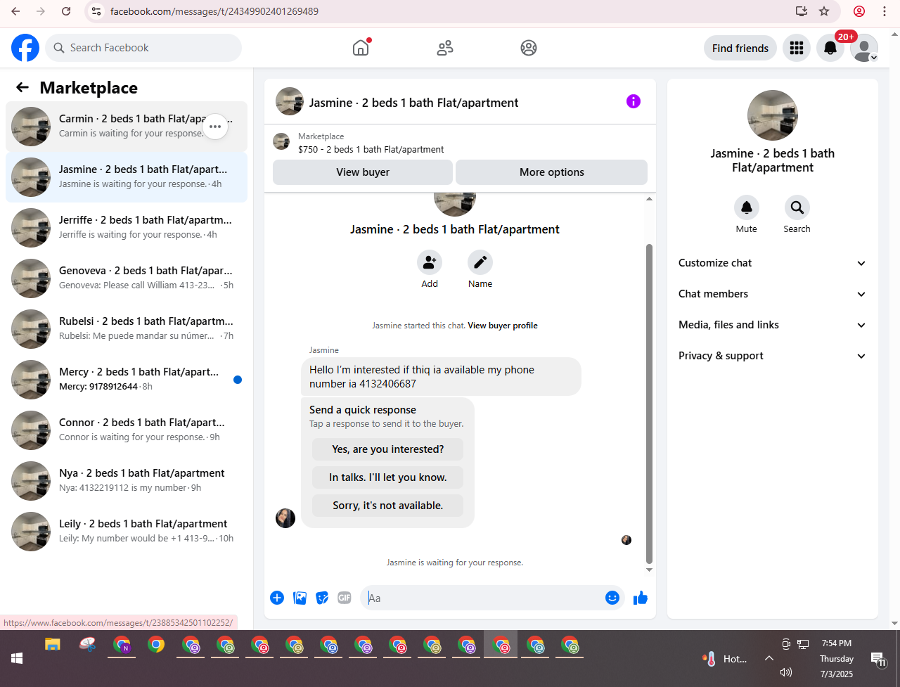Screen dimensions: 900x687
Task: Open the Facebook logo home link
Action: click(x=25, y=48)
